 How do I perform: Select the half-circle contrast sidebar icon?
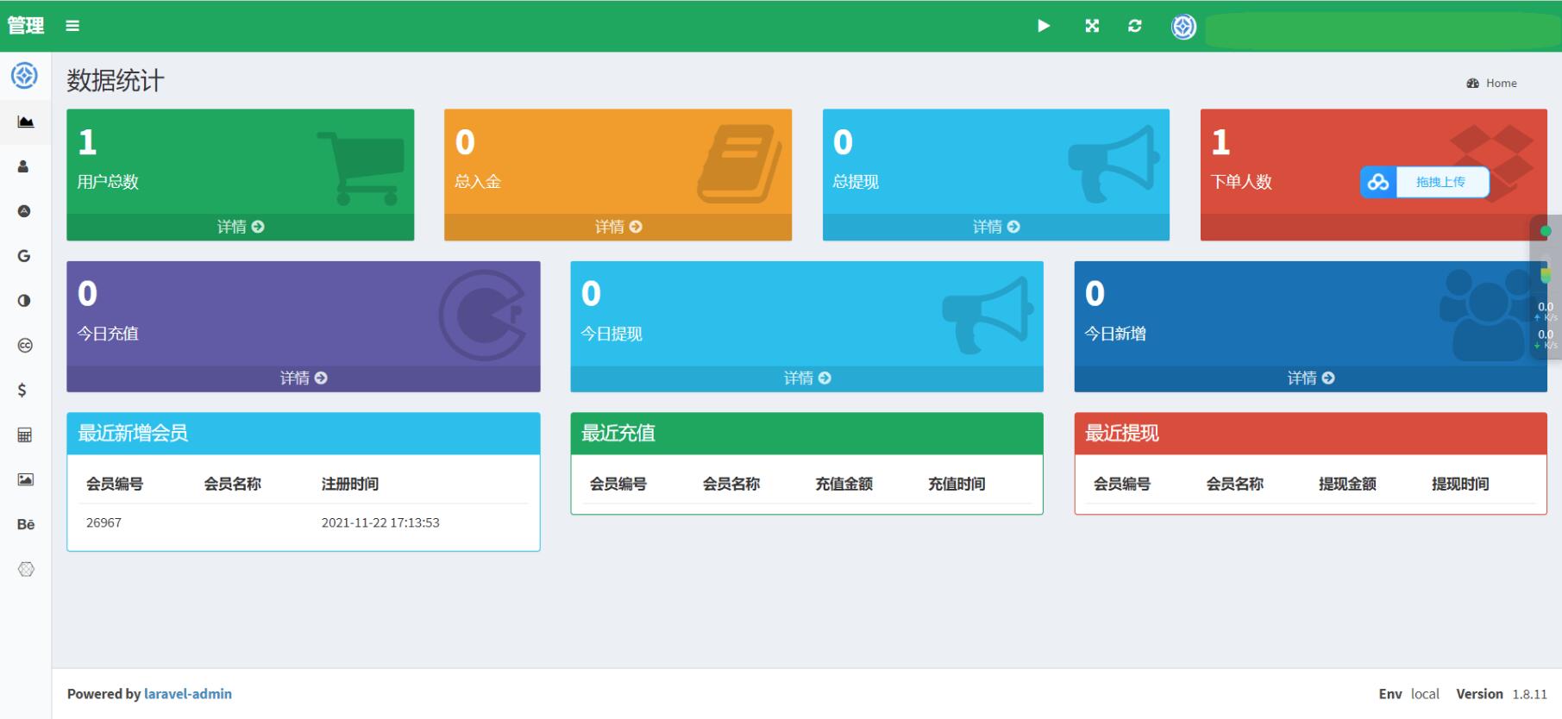[x=24, y=301]
